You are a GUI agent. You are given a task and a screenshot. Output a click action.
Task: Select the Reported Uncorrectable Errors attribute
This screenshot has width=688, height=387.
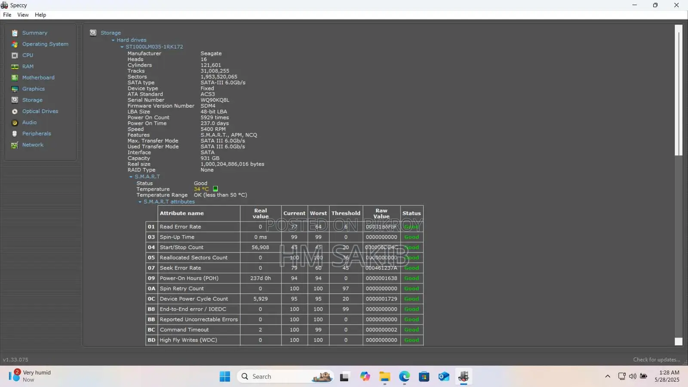(199, 319)
